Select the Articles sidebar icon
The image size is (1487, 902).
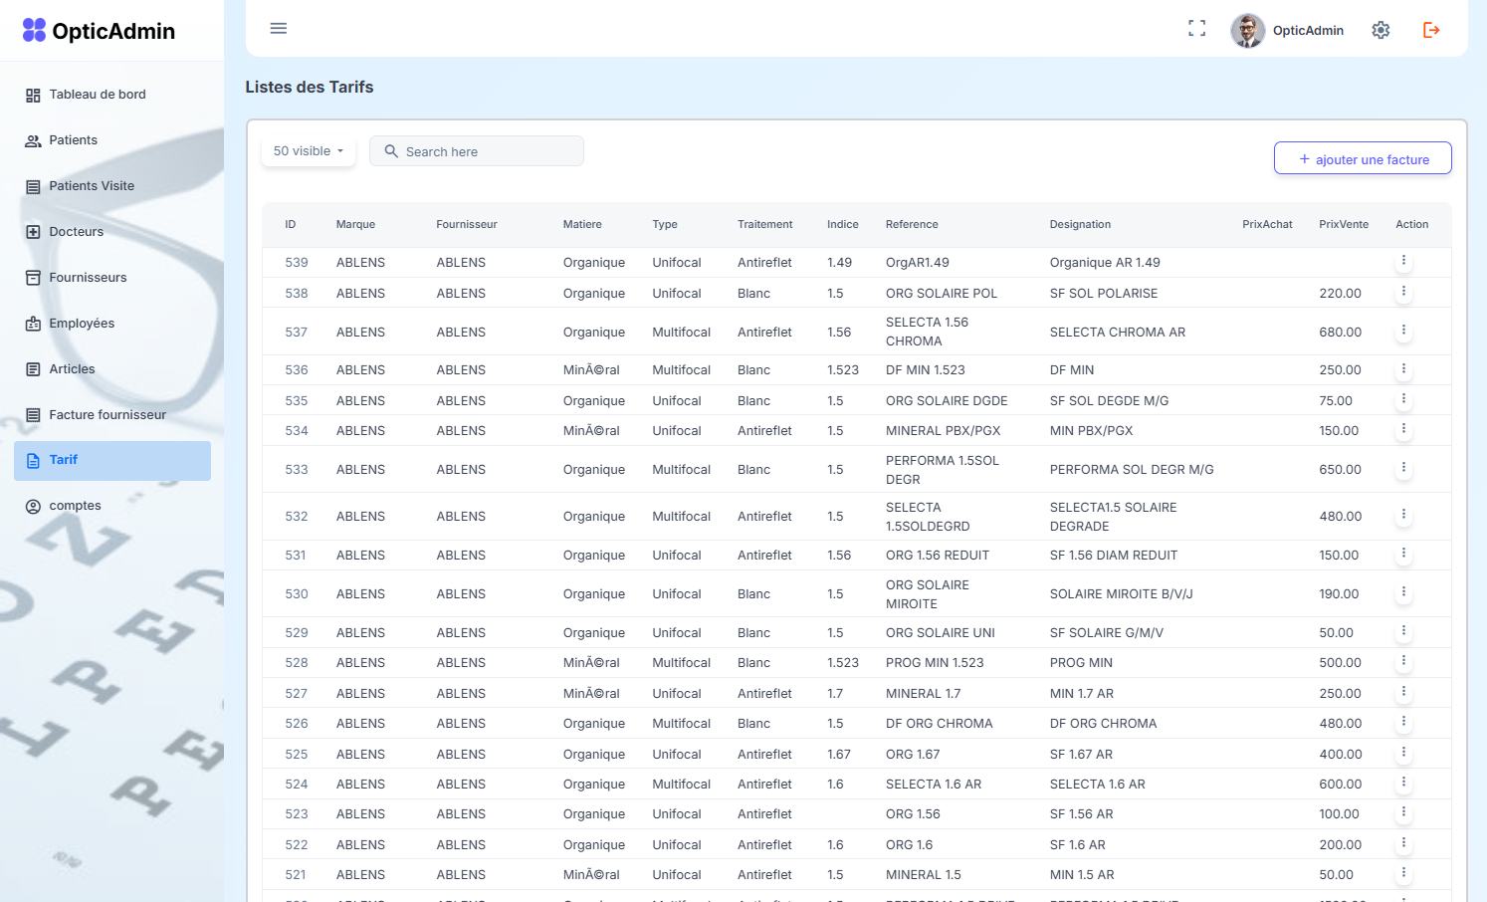click(31, 368)
